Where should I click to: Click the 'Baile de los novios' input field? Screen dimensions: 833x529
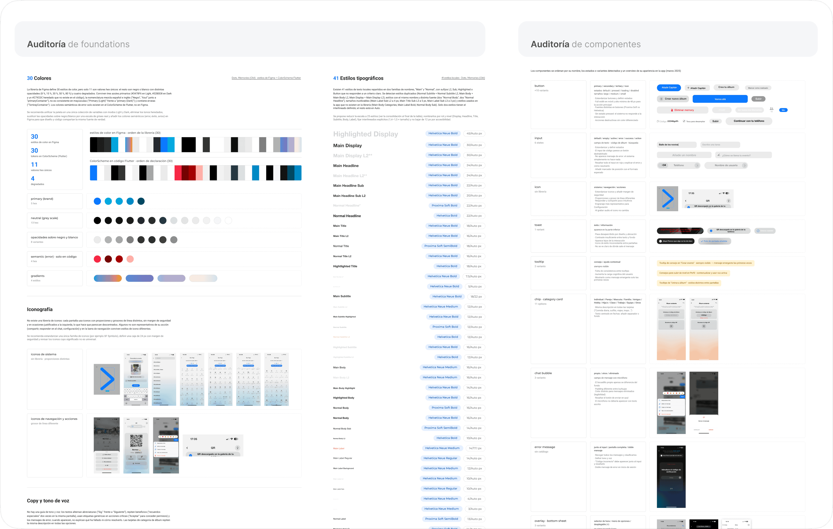pos(677,144)
